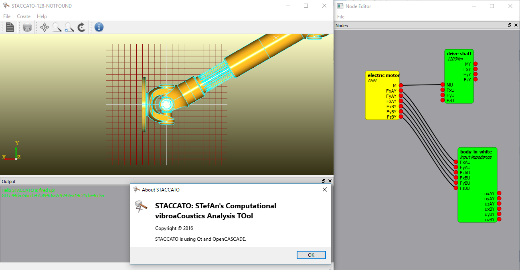This screenshot has width=520, height=270.
Task: Click the uzBY output port on body-in-white
Action: (x=499, y=219)
